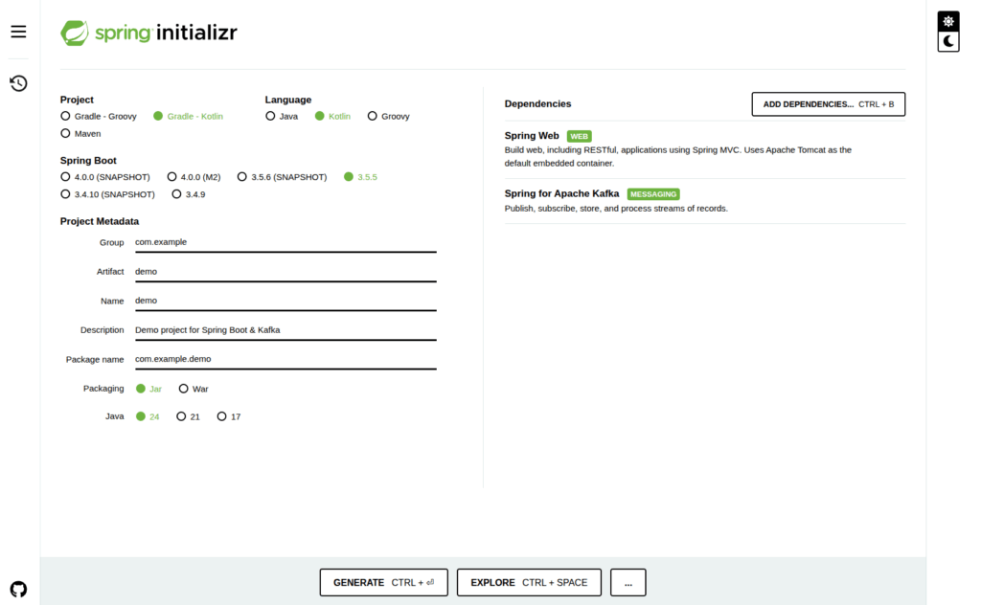This screenshot has width=981, height=605.
Task: Choose Java language
Action: pos(282,116)
